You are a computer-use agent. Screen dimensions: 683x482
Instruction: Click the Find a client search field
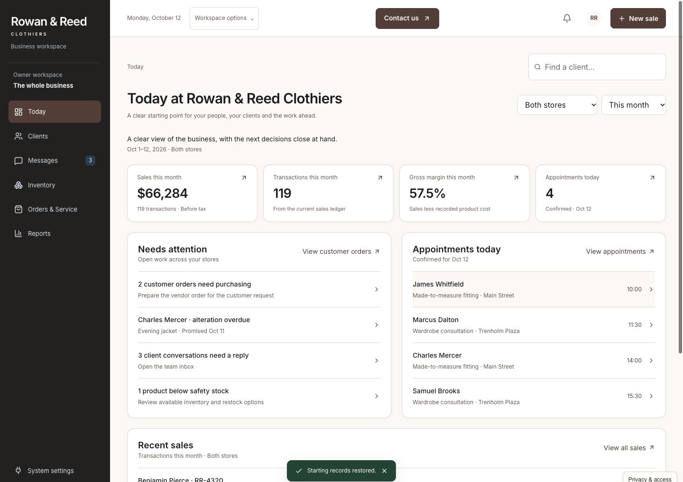(x=597, y=67)
